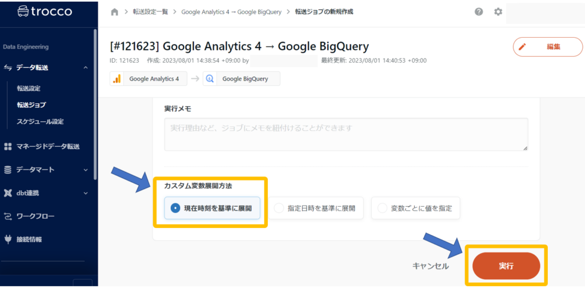
Task: Open 転送設定 in the sidebar
Action: [29, 89]
